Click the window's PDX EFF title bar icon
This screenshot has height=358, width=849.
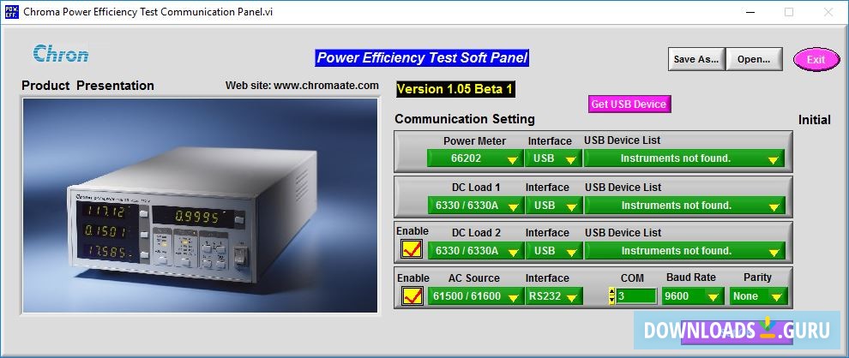pos(11,12)
